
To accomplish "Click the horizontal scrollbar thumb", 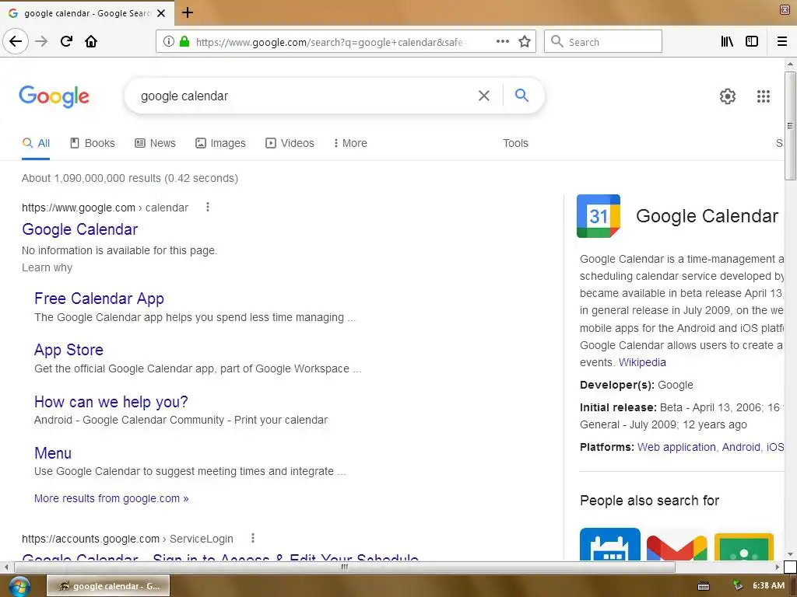I will pyautogui.click(x=345, y=567).
